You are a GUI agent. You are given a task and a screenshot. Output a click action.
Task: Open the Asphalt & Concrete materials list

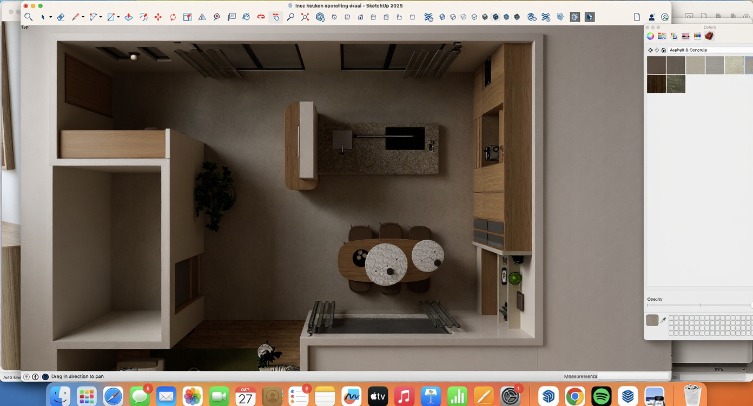(x=709, y=50)
